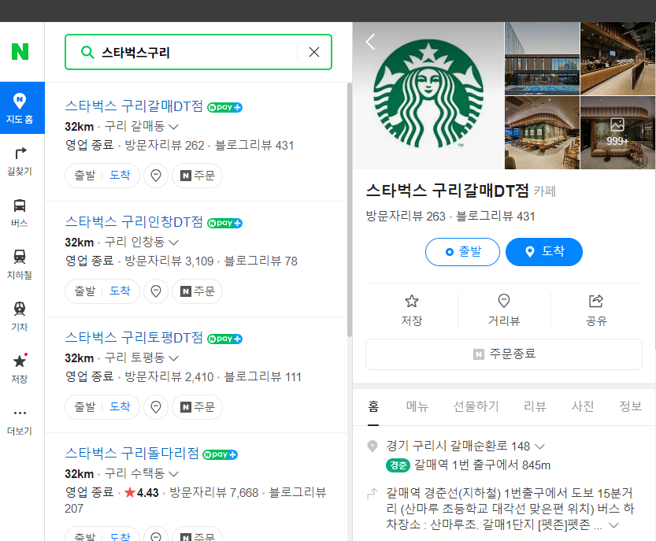Open the 999+ photo gallery thumbnail
Image resolution: width=656 pixels, height=541 pixels.
point(617,133)
